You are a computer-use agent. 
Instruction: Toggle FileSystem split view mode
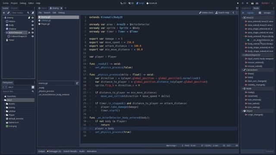[x=33, y=87]
